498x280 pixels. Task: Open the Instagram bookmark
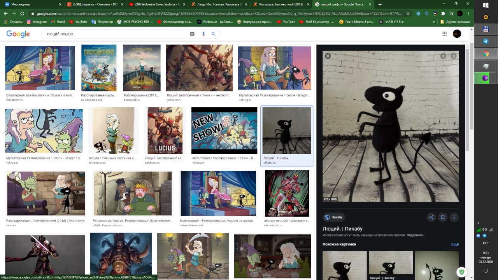coord(36,22)
